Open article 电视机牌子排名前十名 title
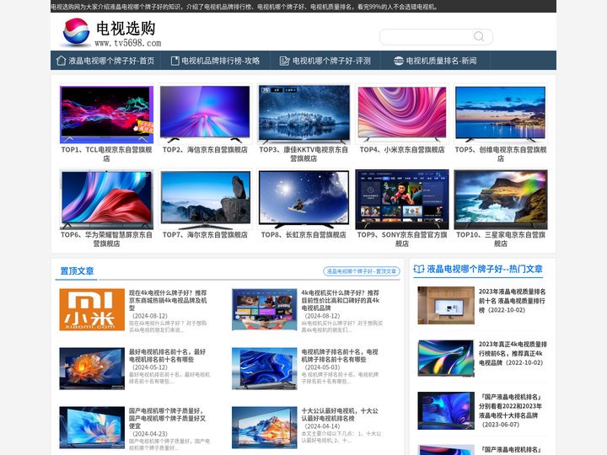 point(340,356)
